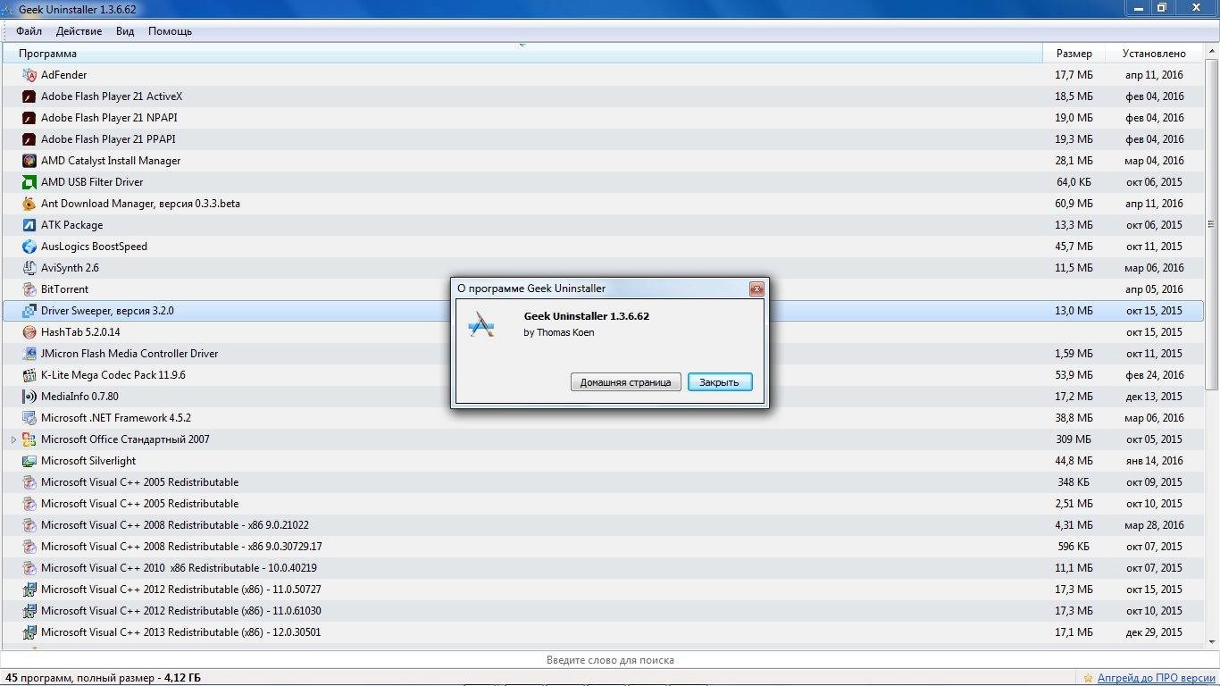Close the About dialog with X button
This screenshot has width=1220, height=686.
756,289
